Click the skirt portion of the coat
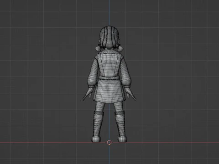This screenshot has height=164, width=219. (x=109, y=91)
